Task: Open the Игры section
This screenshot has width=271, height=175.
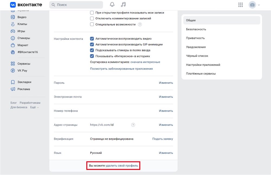Action: [21, 31]
